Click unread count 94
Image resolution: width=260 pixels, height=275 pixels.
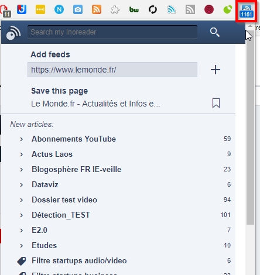point(227,200)
